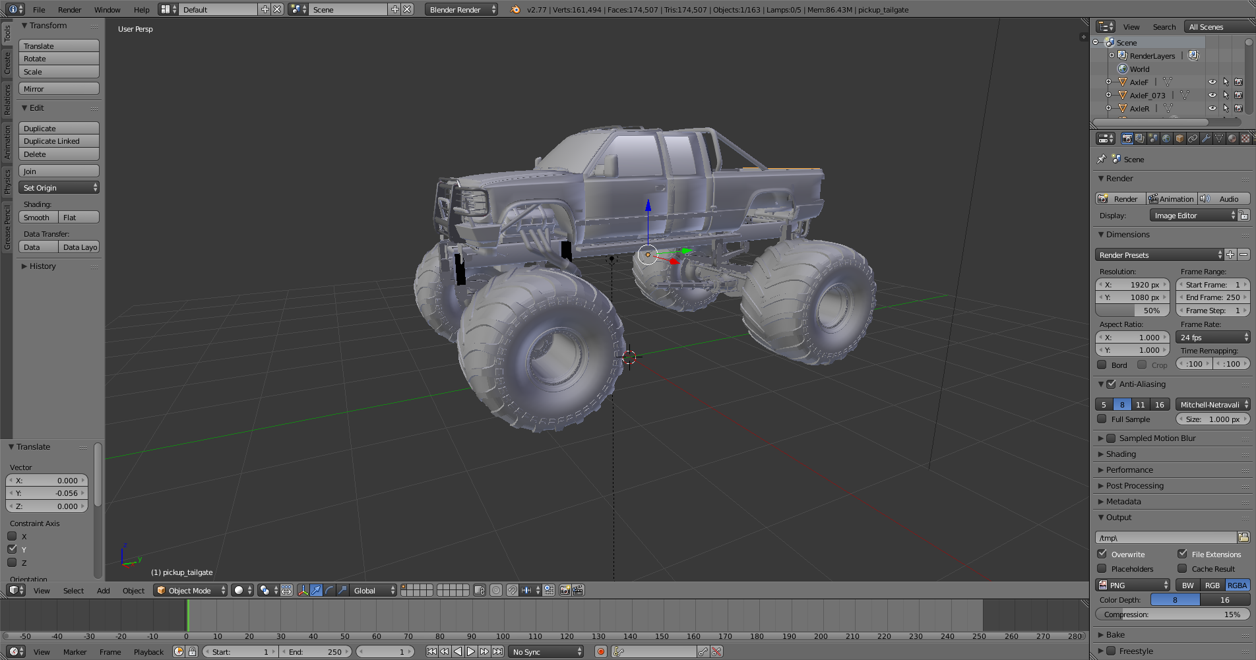Open the No Sync dropdown
Screen dimensions: 1256x660
(547, 651)
